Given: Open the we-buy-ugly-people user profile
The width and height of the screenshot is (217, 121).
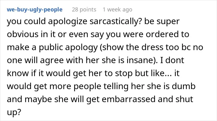Looking at the screenshot, I should coord(35,10).
